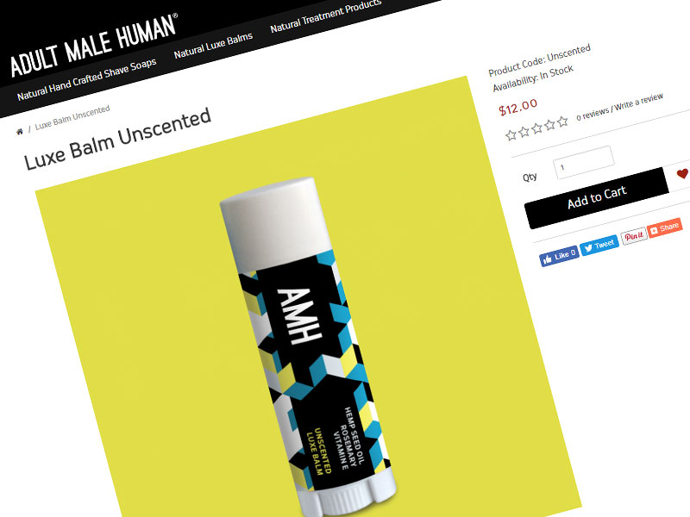Click the fifth rating star

tap(562, 121)
